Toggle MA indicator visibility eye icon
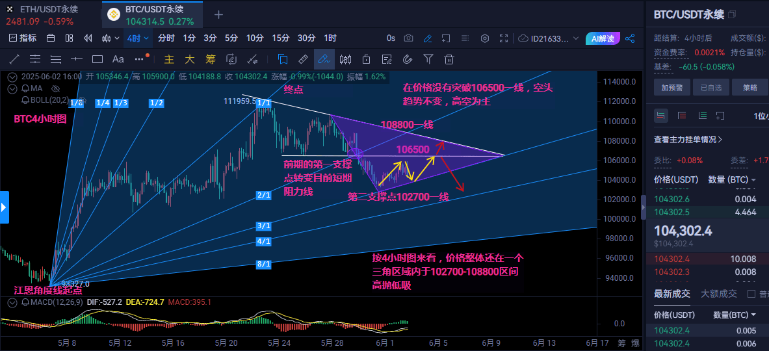 55,88
